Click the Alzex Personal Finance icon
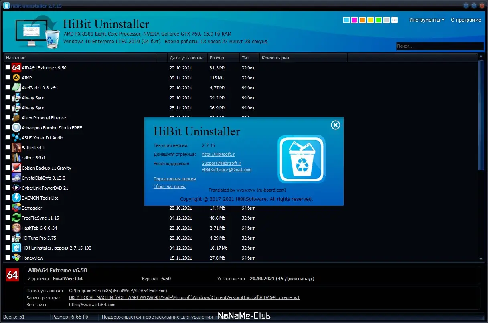 [16, 117]
